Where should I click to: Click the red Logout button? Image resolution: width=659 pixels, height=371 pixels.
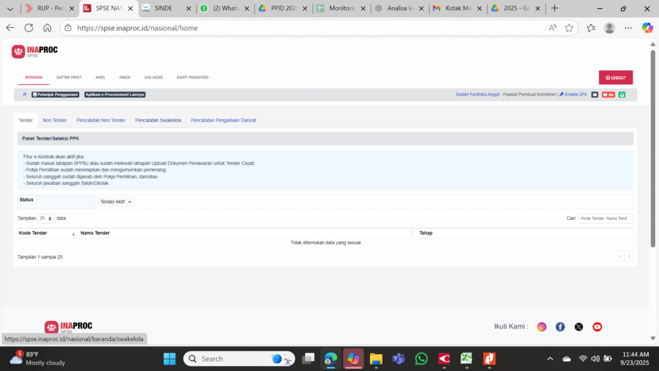pos(615,77)
